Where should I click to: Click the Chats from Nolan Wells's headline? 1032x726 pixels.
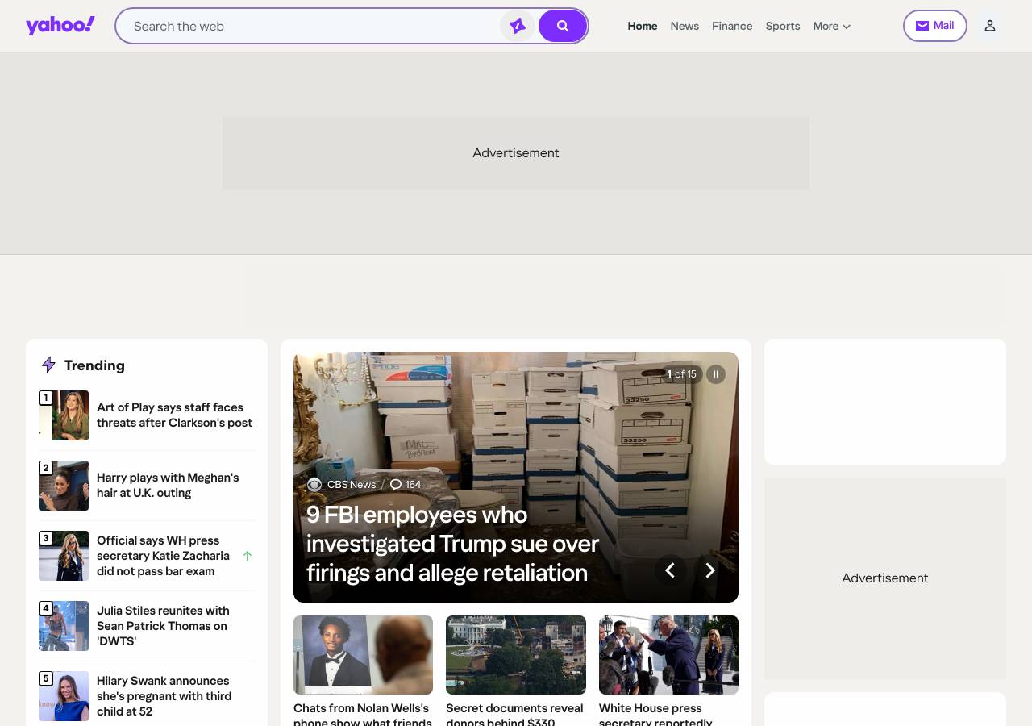click(x=363, y=714)
